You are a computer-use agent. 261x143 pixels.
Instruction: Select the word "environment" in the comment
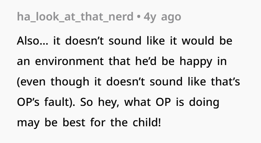pos(69,61)
